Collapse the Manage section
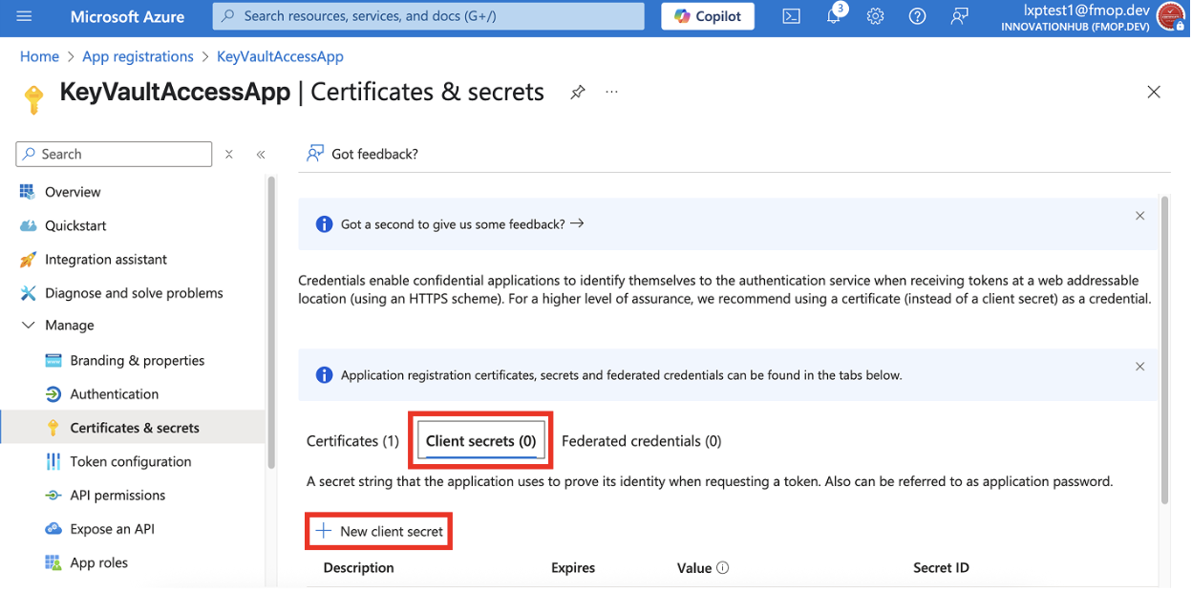This screenshot has width=1192, height=592. (28, 326)
